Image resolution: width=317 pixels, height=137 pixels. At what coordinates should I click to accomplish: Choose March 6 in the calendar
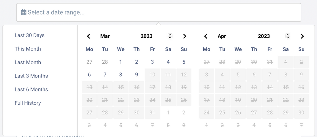tap(89, 75)
